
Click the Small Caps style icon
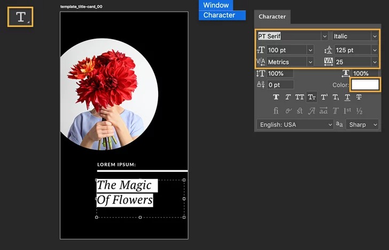(312, 97)
